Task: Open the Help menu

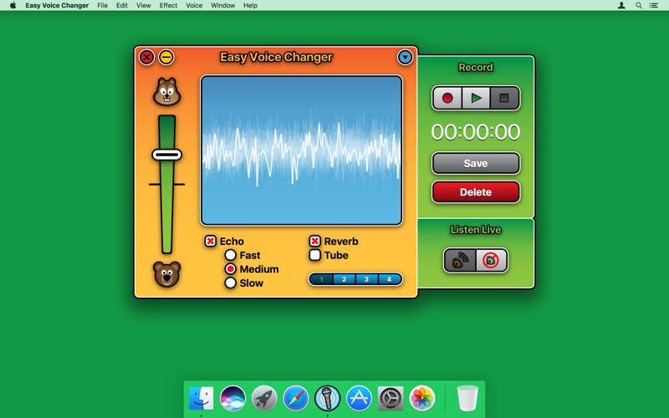Action: click(x=250, y=6)
